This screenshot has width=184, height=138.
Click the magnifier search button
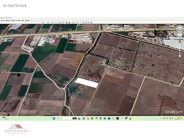pyautogui.click(x=43, y=23)
